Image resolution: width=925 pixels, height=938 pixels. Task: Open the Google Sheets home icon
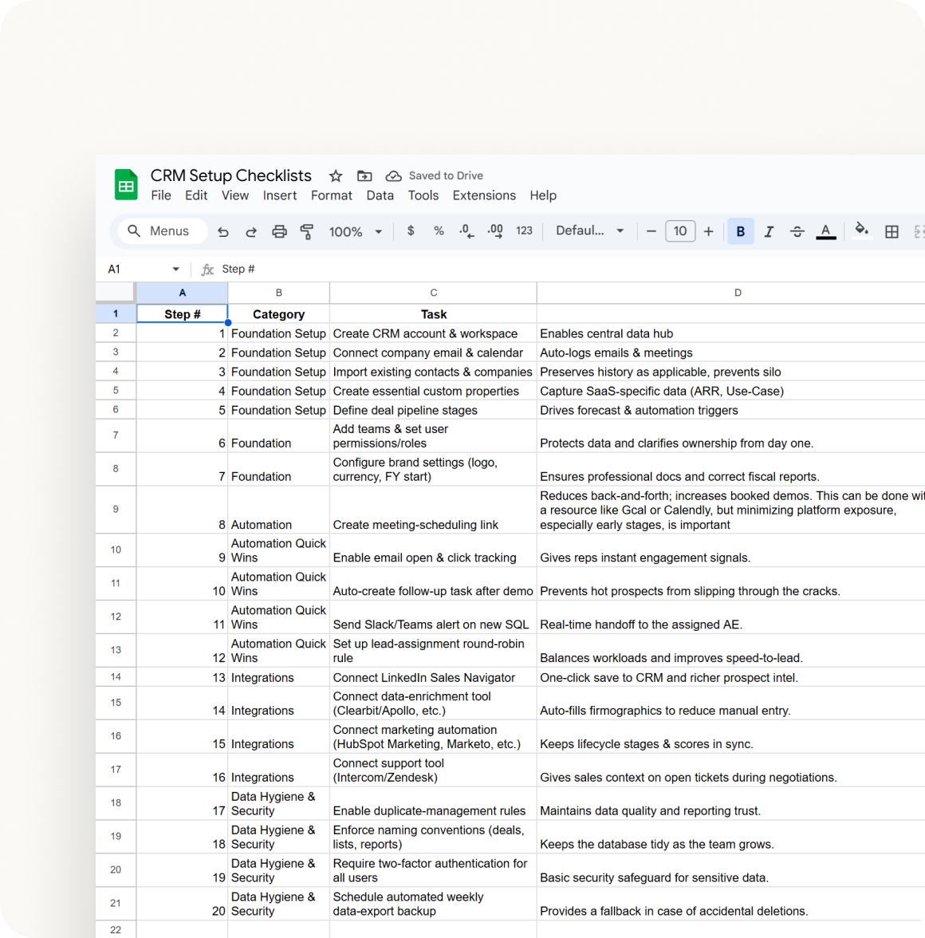pyautogui.click(x=125, y=184)
